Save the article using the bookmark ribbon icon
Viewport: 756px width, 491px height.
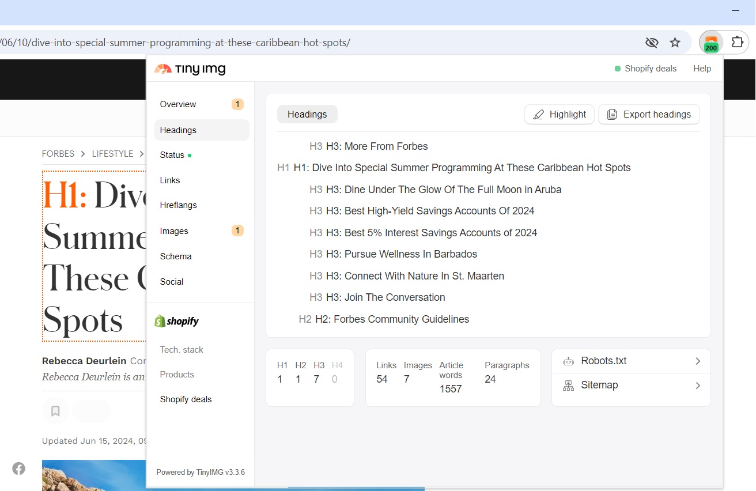point(55,410)
